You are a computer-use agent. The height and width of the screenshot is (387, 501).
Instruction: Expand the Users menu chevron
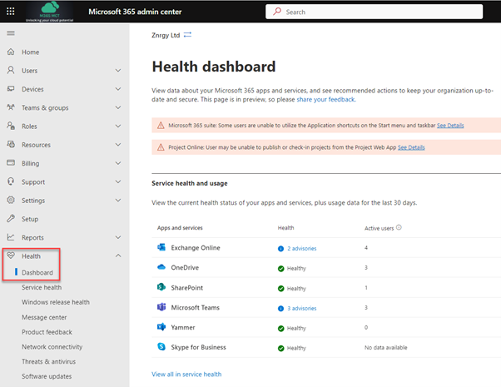click(x=118, y=70)
